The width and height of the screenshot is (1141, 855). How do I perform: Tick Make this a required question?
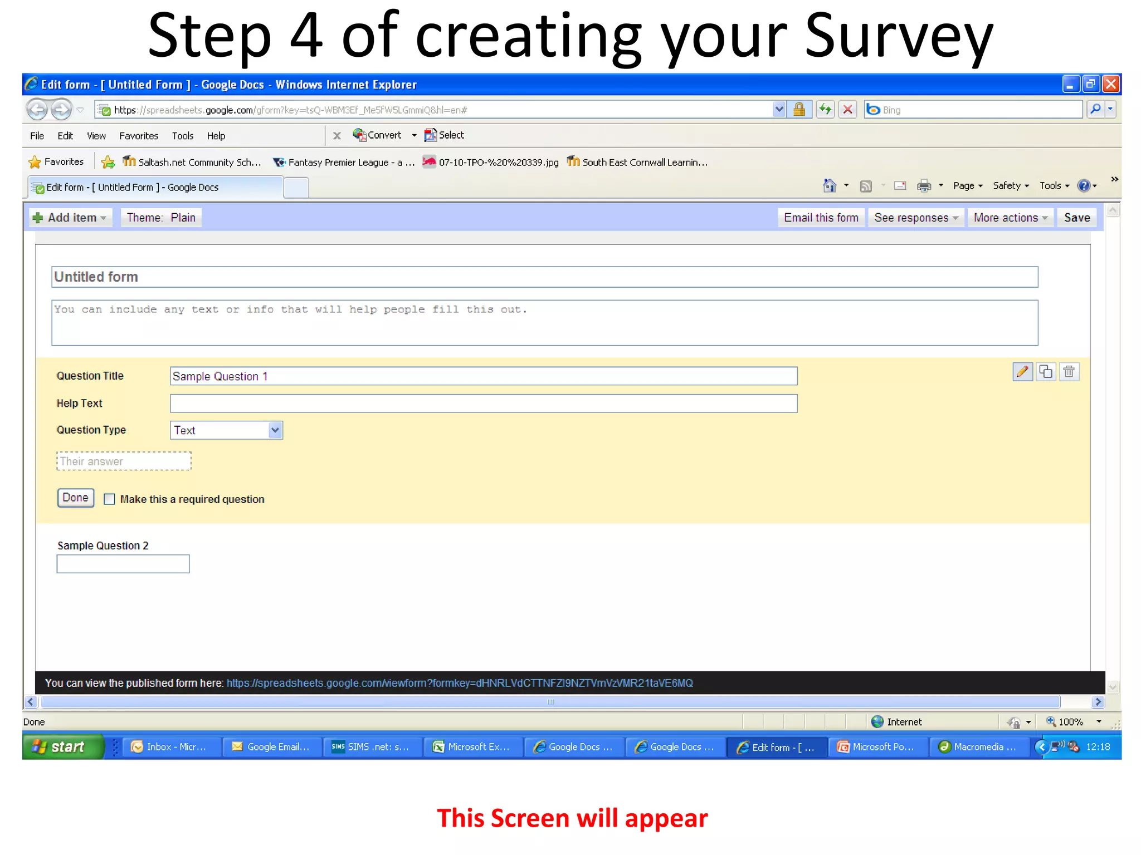tap(110, 499)
